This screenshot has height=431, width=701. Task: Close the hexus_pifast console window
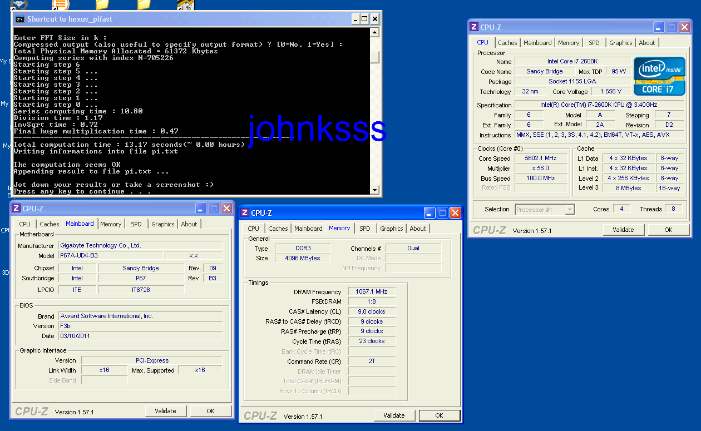[375, 19]
